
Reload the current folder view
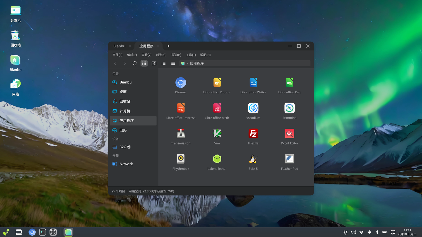(x=135, y=63)
